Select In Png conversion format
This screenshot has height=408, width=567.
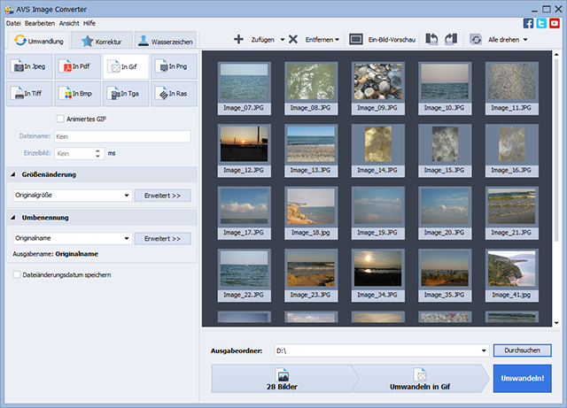pos(174,66)
